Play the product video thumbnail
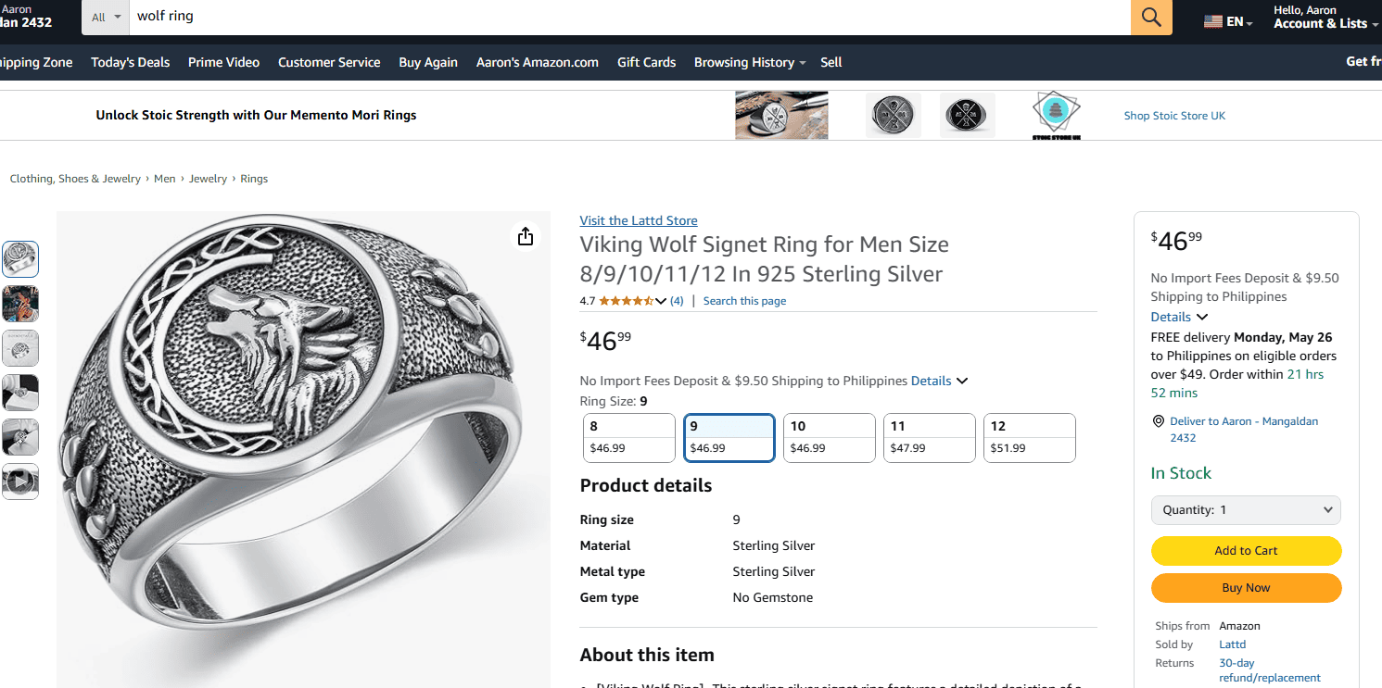This screenshot has width=1382, height=688. (x=20, y=482)
